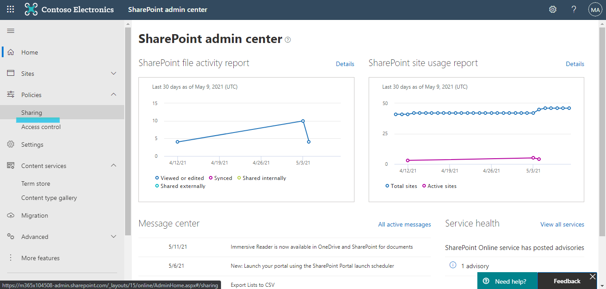This screenshot has width=606, height=289.
Task: Open the Microsoft 365 app launcher
Action: coord(10,9)
